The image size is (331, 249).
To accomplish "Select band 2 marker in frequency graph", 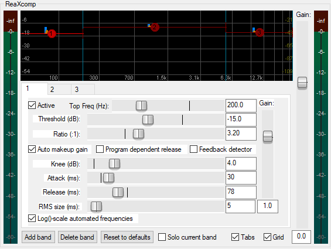I will pyautogui.click(x=155, y=27).
